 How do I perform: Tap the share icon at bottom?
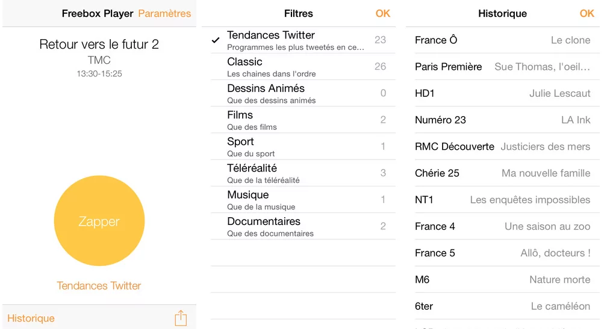[x=181, y=318]
